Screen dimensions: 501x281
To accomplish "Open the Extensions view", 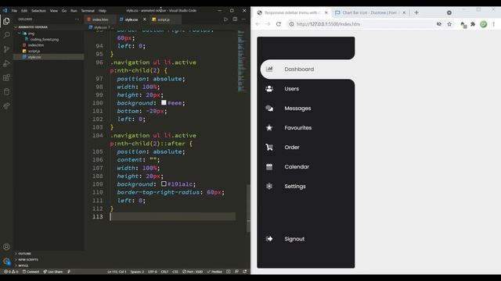I will [x=6, y=77].
